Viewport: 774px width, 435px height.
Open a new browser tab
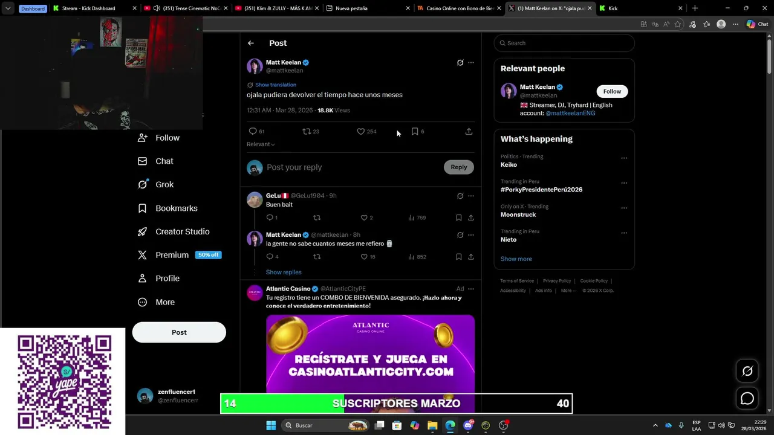[x=695, y=8]
